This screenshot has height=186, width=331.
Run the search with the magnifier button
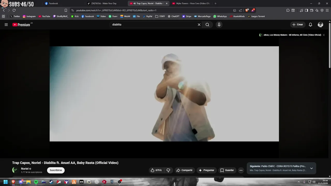[x=207, y=25]
